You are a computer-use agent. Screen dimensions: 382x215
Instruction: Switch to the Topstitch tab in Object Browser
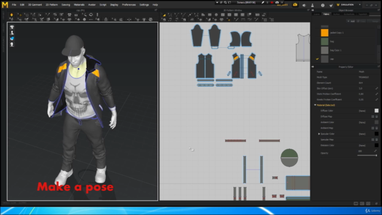[x=362, y=14]
